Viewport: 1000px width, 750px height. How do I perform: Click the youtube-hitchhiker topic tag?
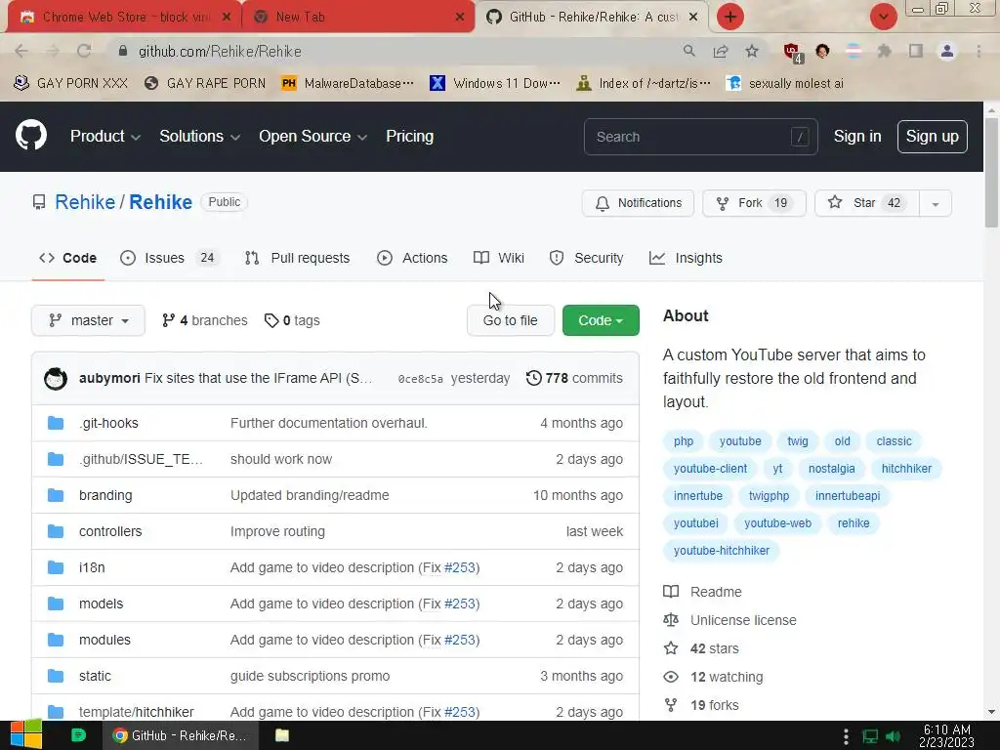722,551
